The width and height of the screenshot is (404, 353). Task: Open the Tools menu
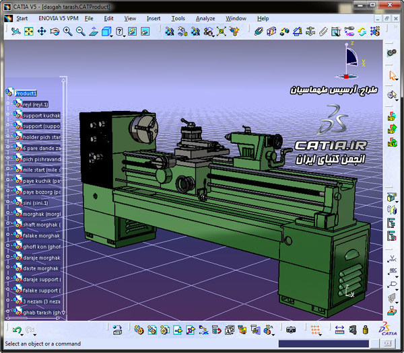click(x=178, y=19)
